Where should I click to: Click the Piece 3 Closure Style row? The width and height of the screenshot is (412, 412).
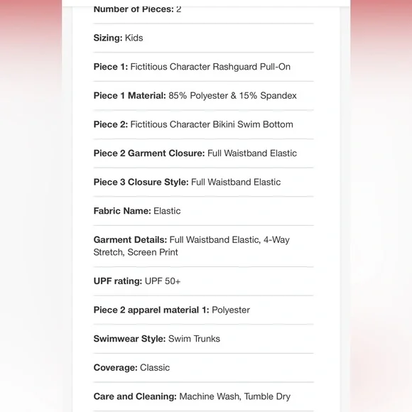(x=203, y=182)
